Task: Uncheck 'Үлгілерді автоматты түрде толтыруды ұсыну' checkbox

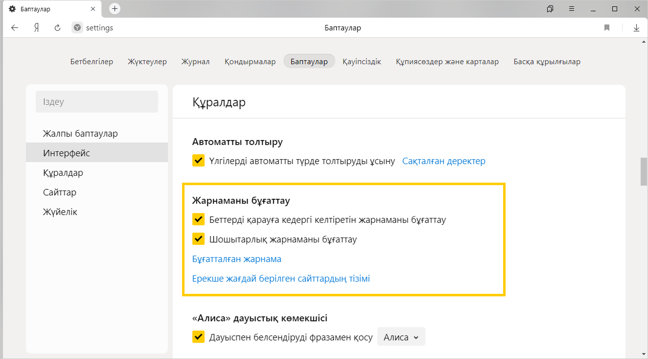Action: pos(198,161)
